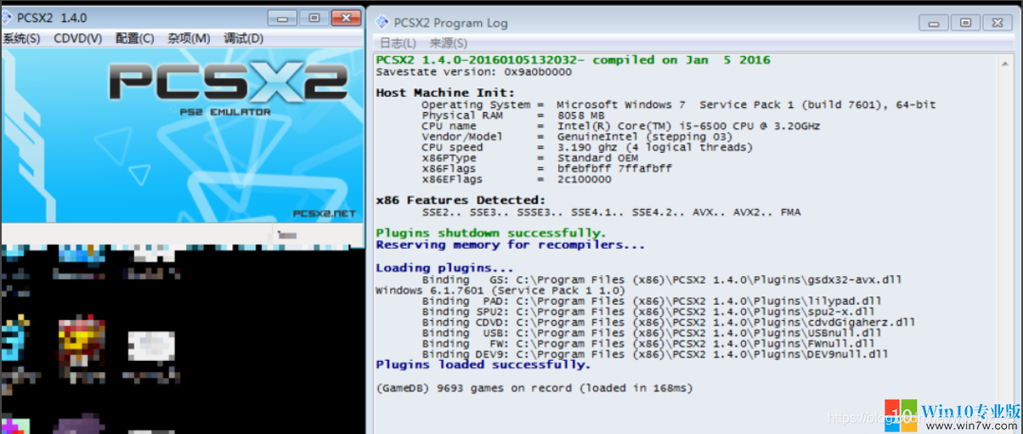1023x434 pixels.
Task: Select the 'compiled on Jan 5 2016' log line
Action: tap(574, 59)
